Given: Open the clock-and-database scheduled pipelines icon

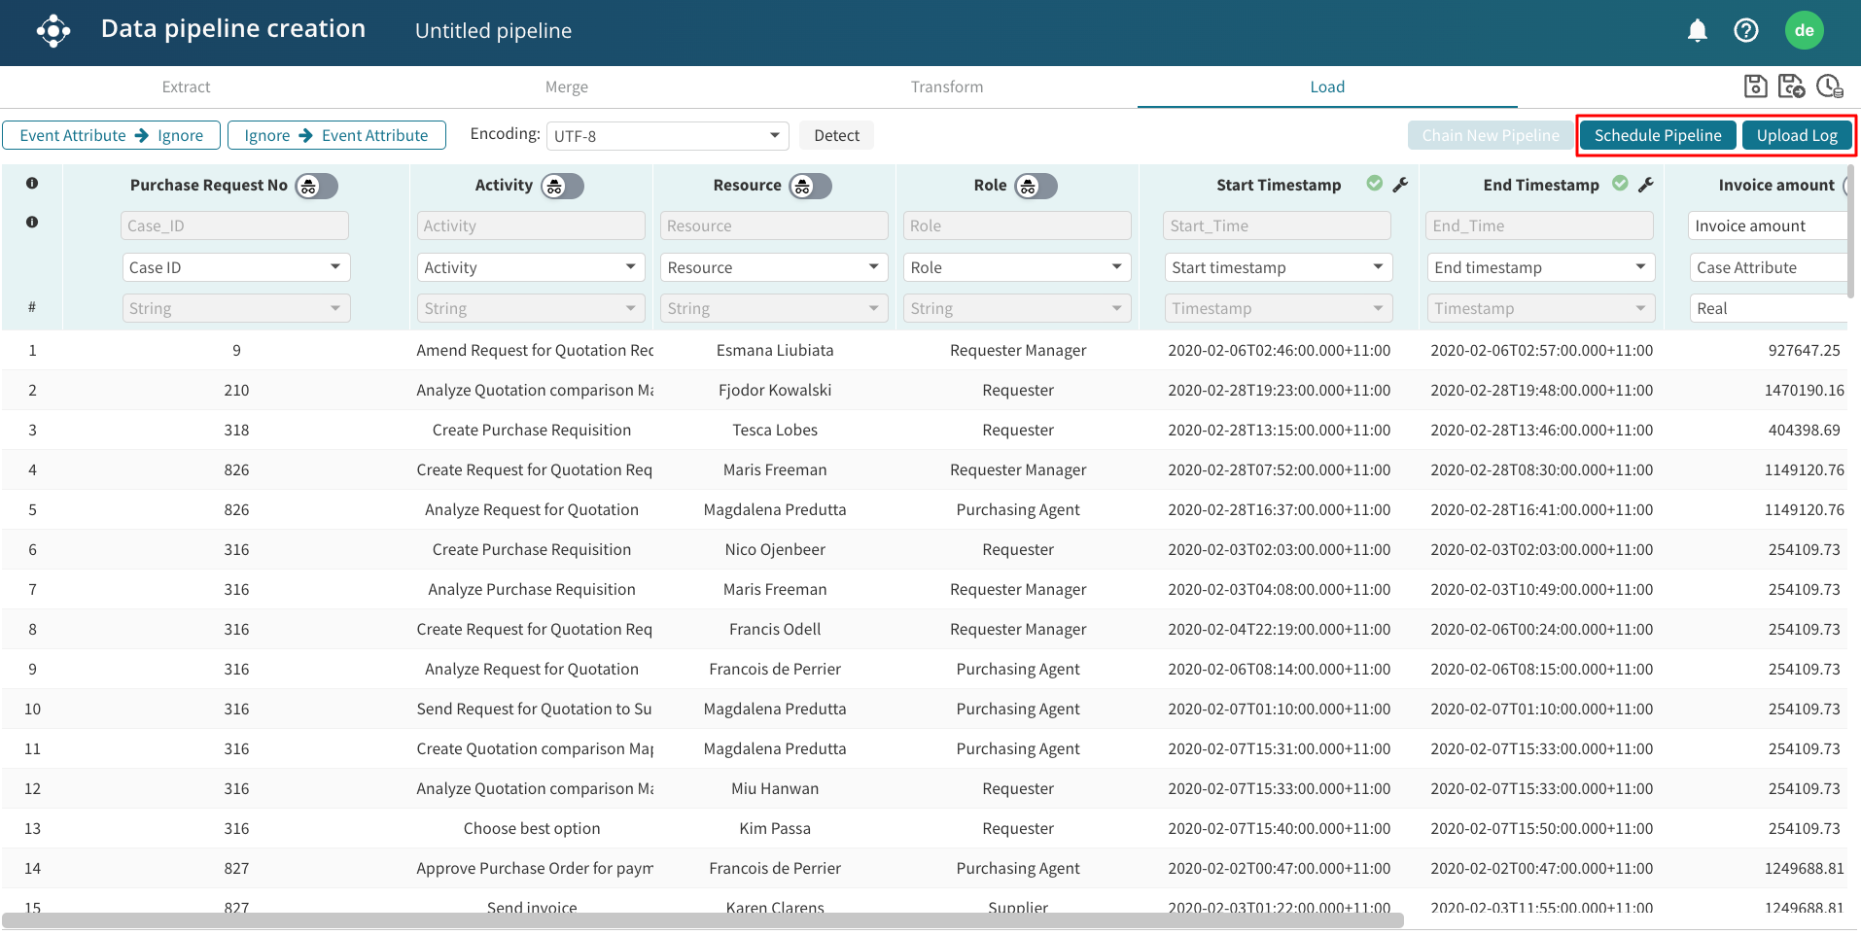Looking at the screenshot, I should pyautogui.click(x=1829, y=87).
